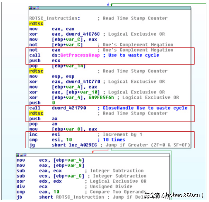Follow short RDTSC_Instruction jump target
Viewport: 209px width, 202px height.
pyautogui.click(x=80, y=197)
